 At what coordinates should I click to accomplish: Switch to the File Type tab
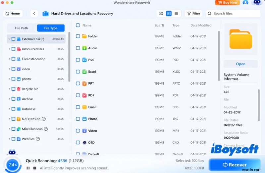point(51,28)
